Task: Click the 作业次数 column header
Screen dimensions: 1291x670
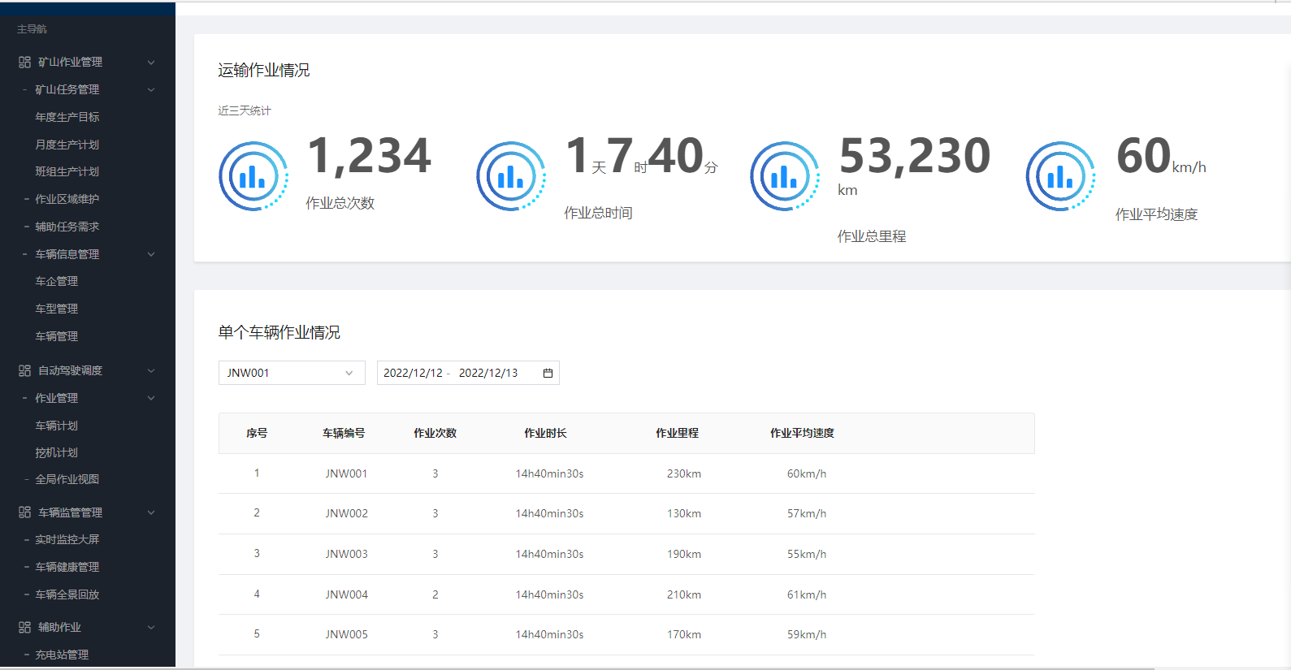Action: coord(435,433)
